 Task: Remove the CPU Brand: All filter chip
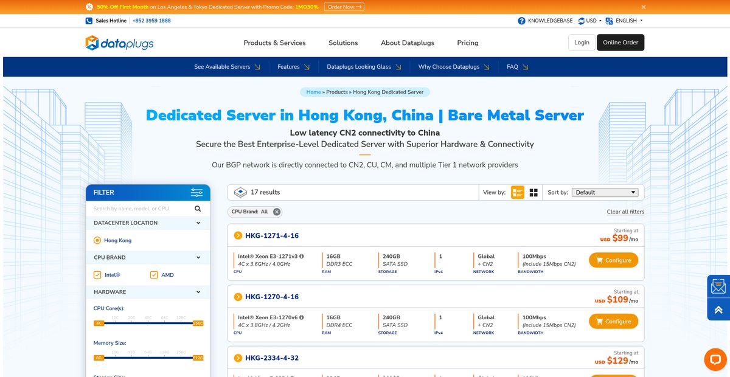[x=277, y=212]
